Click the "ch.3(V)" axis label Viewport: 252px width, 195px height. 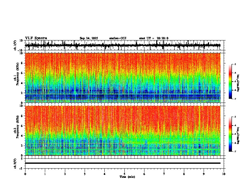click(15, 163)
